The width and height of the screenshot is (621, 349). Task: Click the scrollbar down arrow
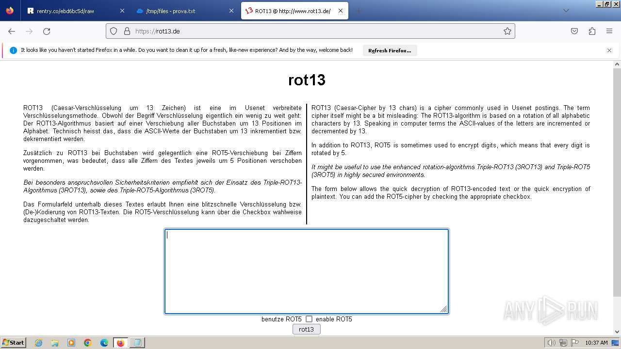point(617,332)
